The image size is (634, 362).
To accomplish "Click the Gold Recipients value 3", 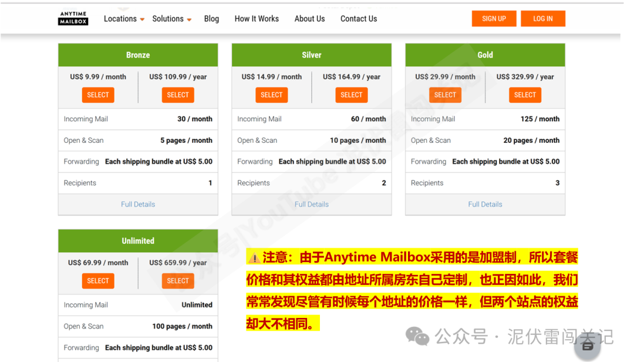I will (x=558, y=183).
